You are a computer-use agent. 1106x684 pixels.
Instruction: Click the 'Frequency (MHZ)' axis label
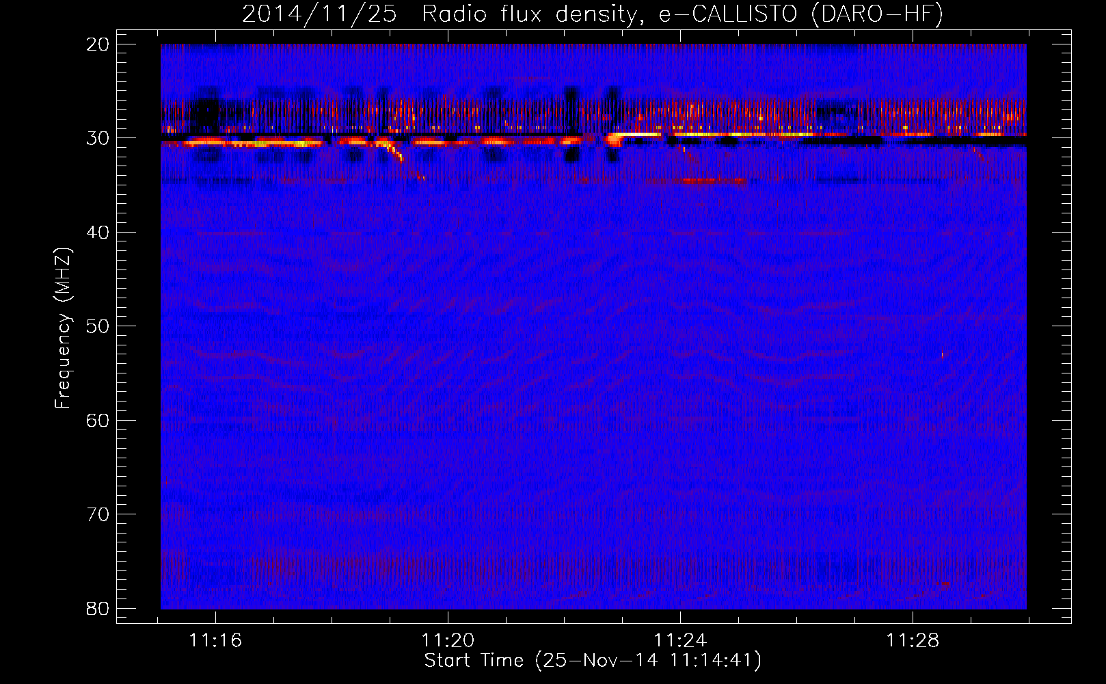click(x=63, y=328)
